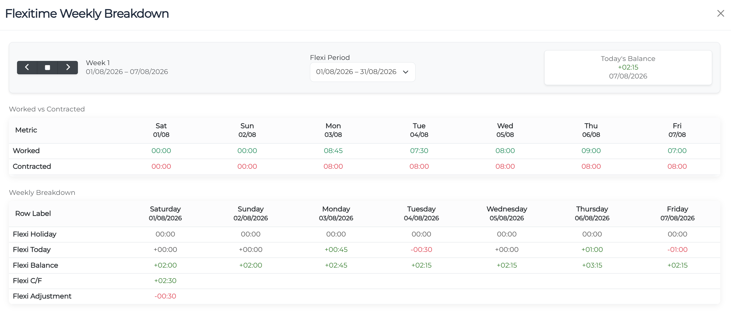Go to the previous week arrow

click(27, 67)
